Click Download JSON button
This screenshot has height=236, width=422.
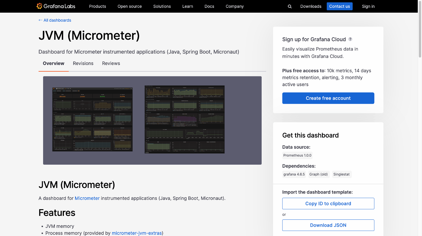point(328,225)
